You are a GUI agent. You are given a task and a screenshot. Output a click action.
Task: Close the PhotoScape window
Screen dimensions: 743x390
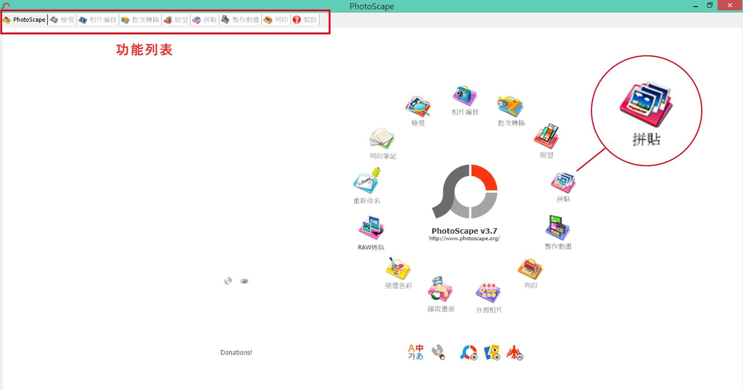point(730,5)
